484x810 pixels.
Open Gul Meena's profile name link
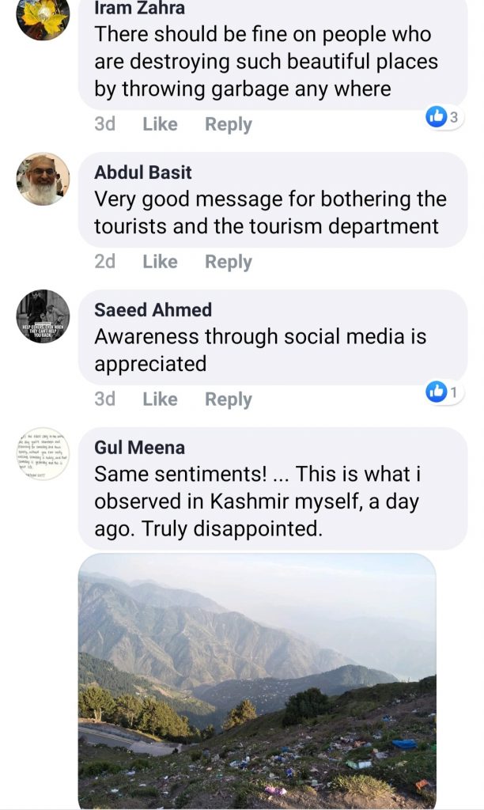[x=140, y=448]
